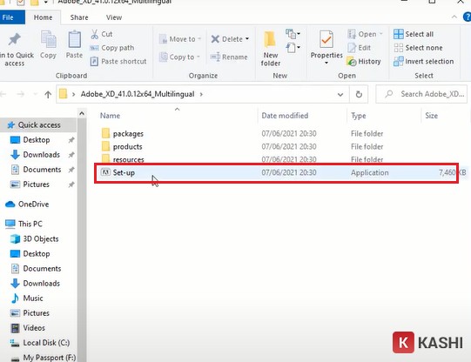
Task: Sort by Size column header
Action: (431, 116)
